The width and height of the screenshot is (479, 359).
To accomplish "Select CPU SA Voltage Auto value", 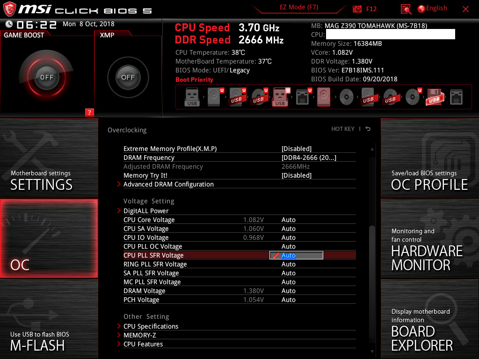I will (x=288, y=229).
